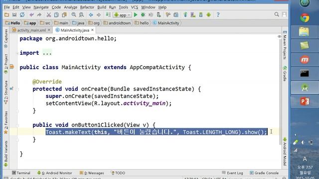Close the MainActivity.java tab
This screenshot has width=319, height=179.
(x=92, y=30)
